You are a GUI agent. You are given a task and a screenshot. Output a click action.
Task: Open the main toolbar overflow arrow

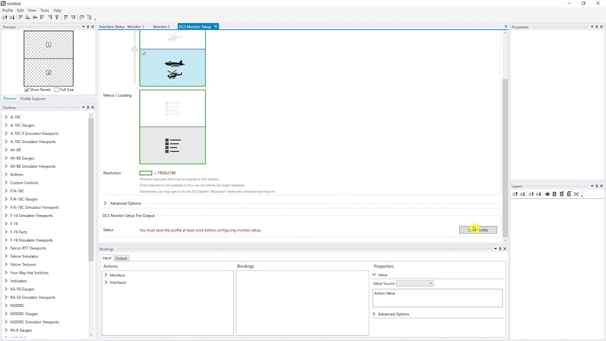point(95,19)
